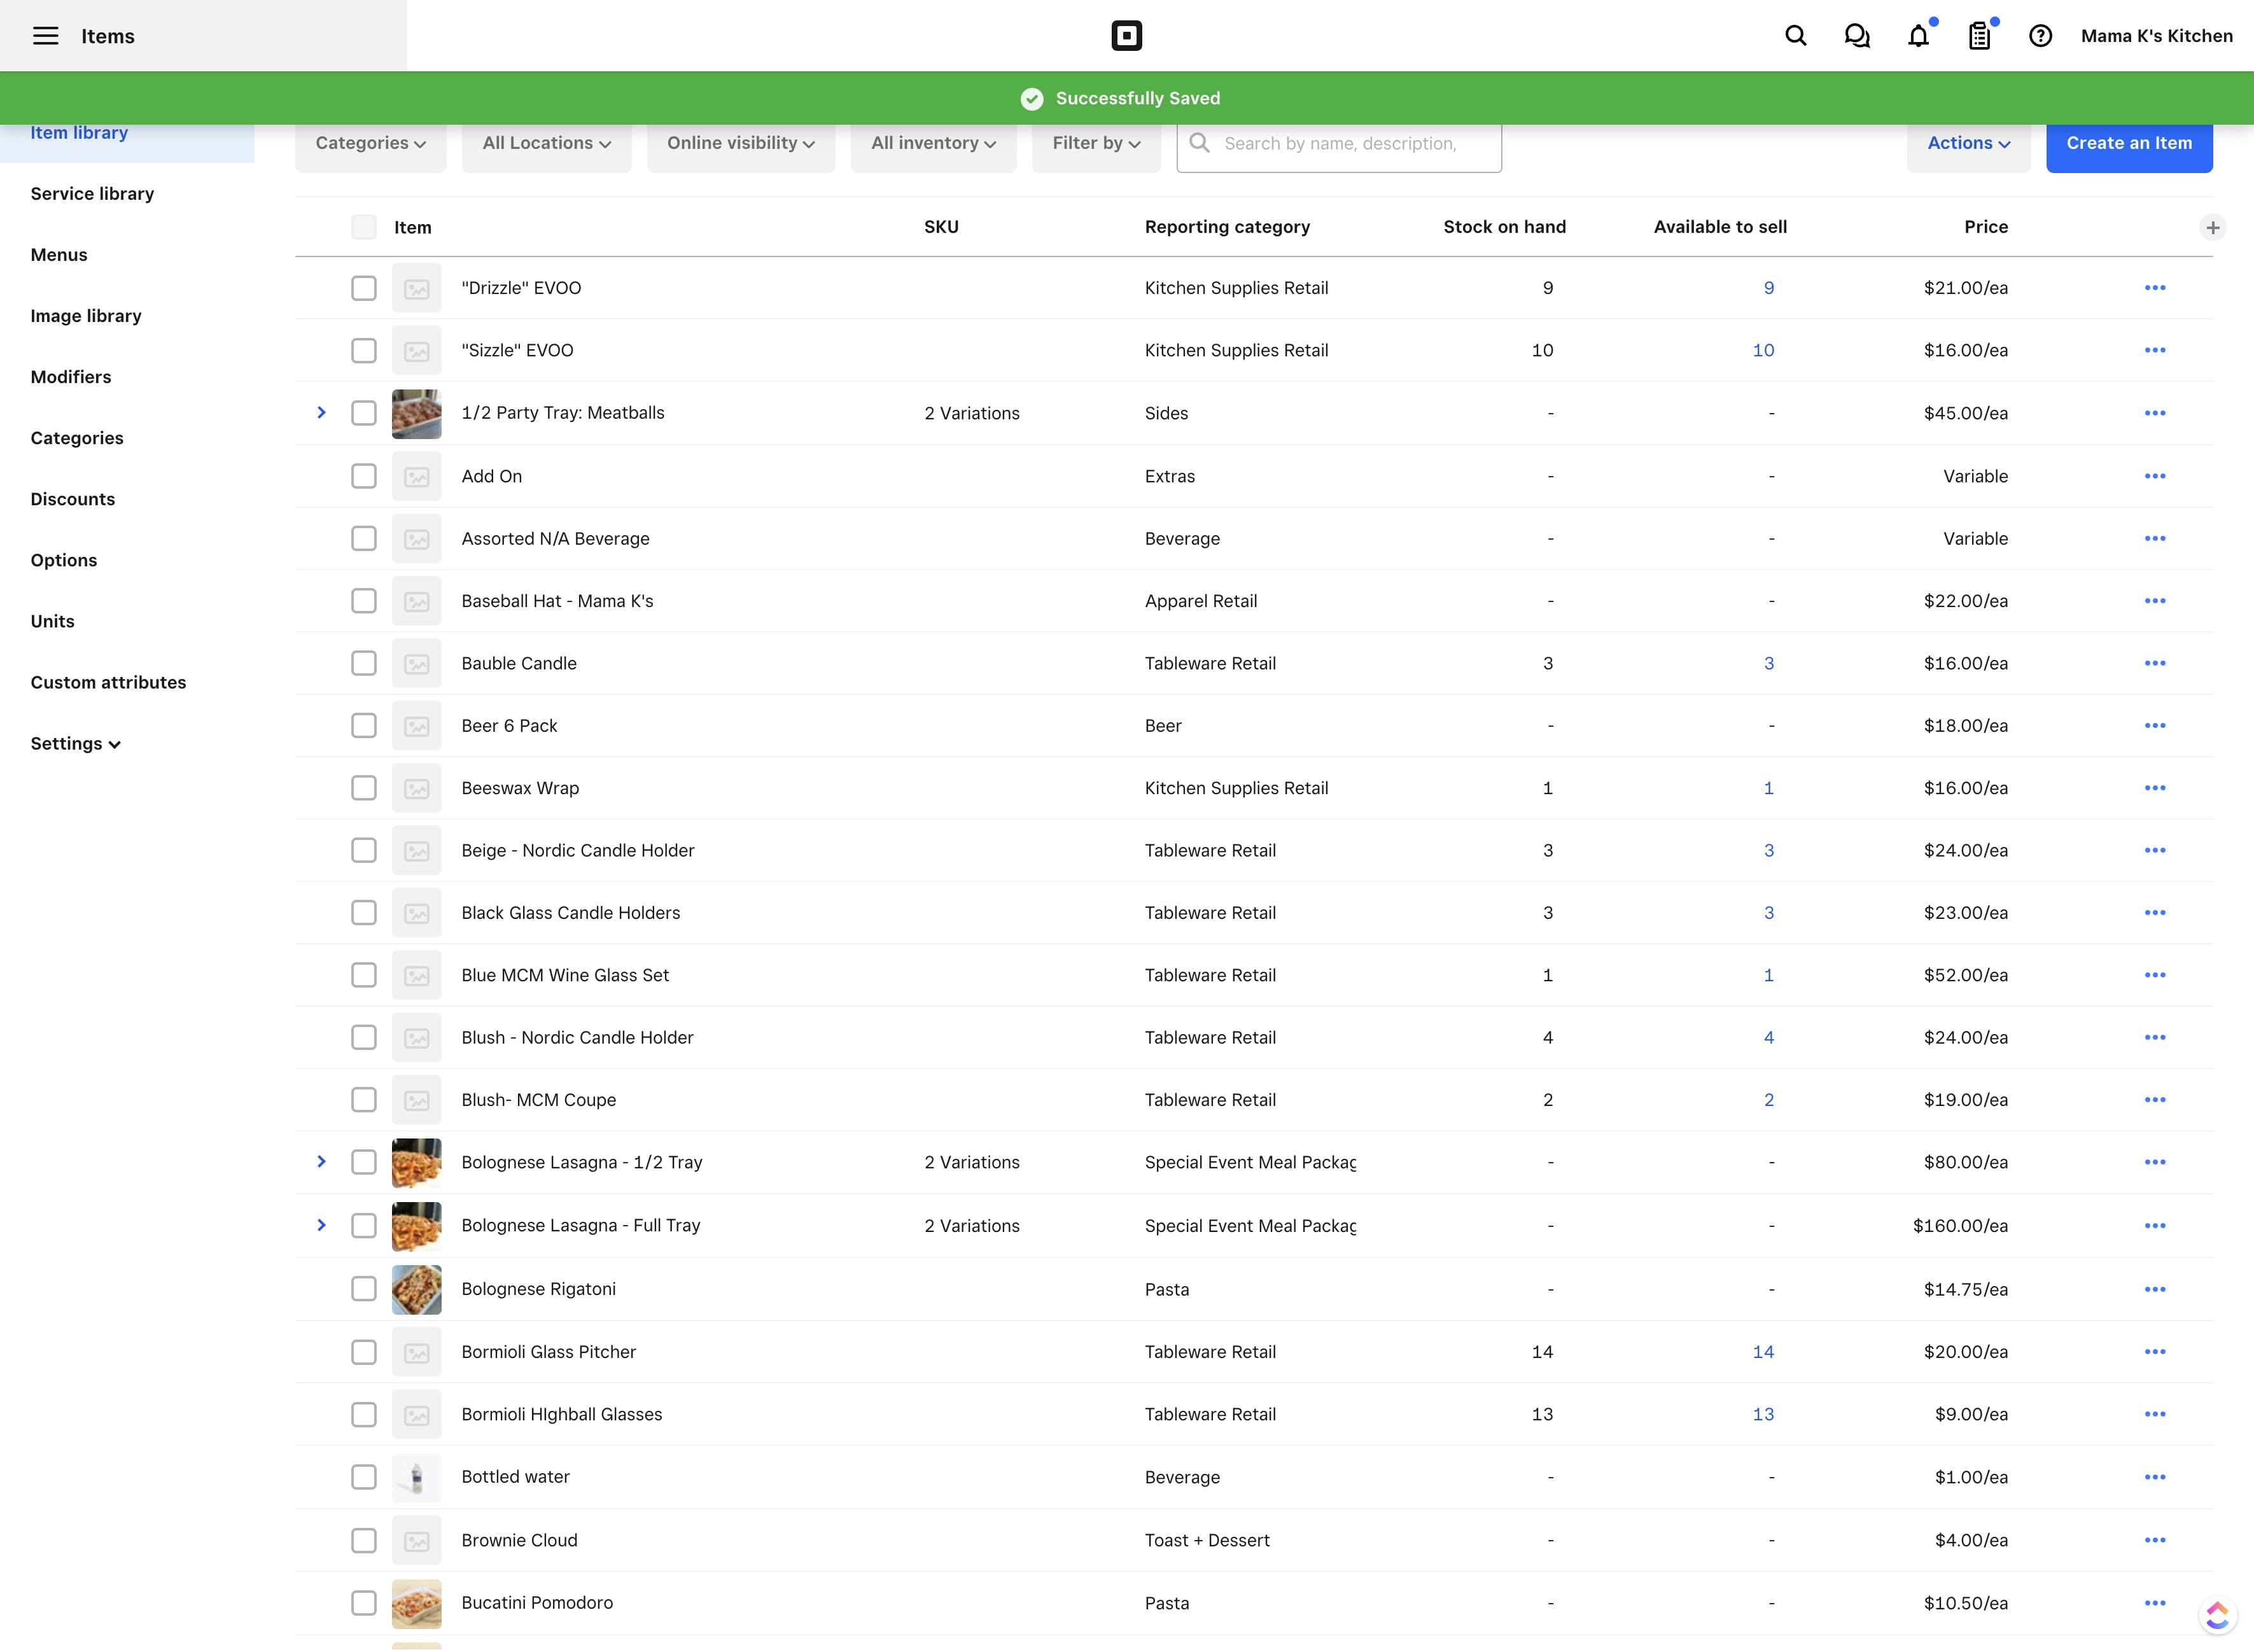Check the notifications bell icon
This screenshot has width=2254, height=1652.
pos(1918,35)
